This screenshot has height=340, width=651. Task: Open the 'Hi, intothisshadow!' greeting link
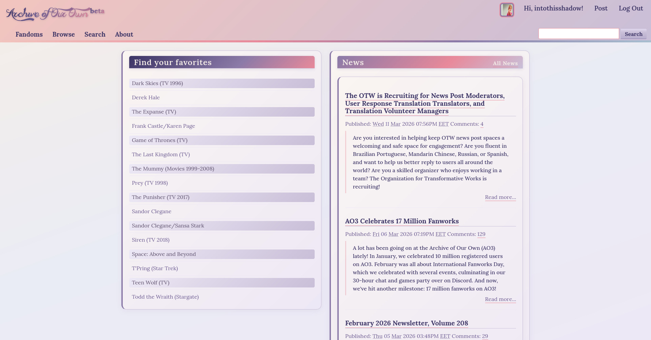553,8
